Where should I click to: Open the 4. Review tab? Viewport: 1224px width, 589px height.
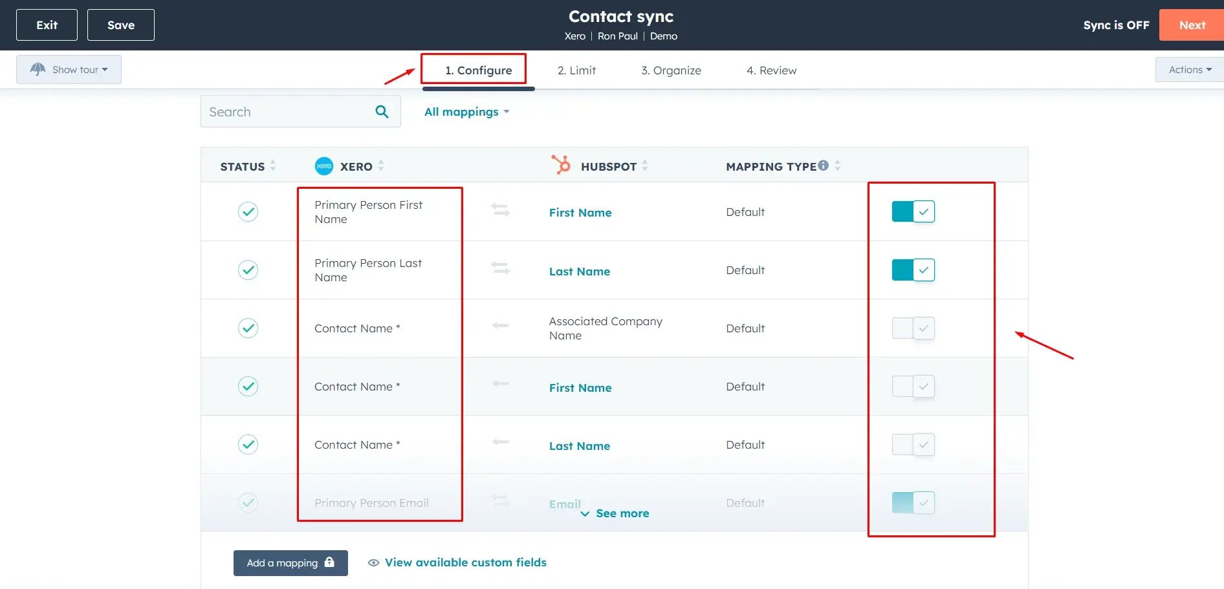point(771,70)
